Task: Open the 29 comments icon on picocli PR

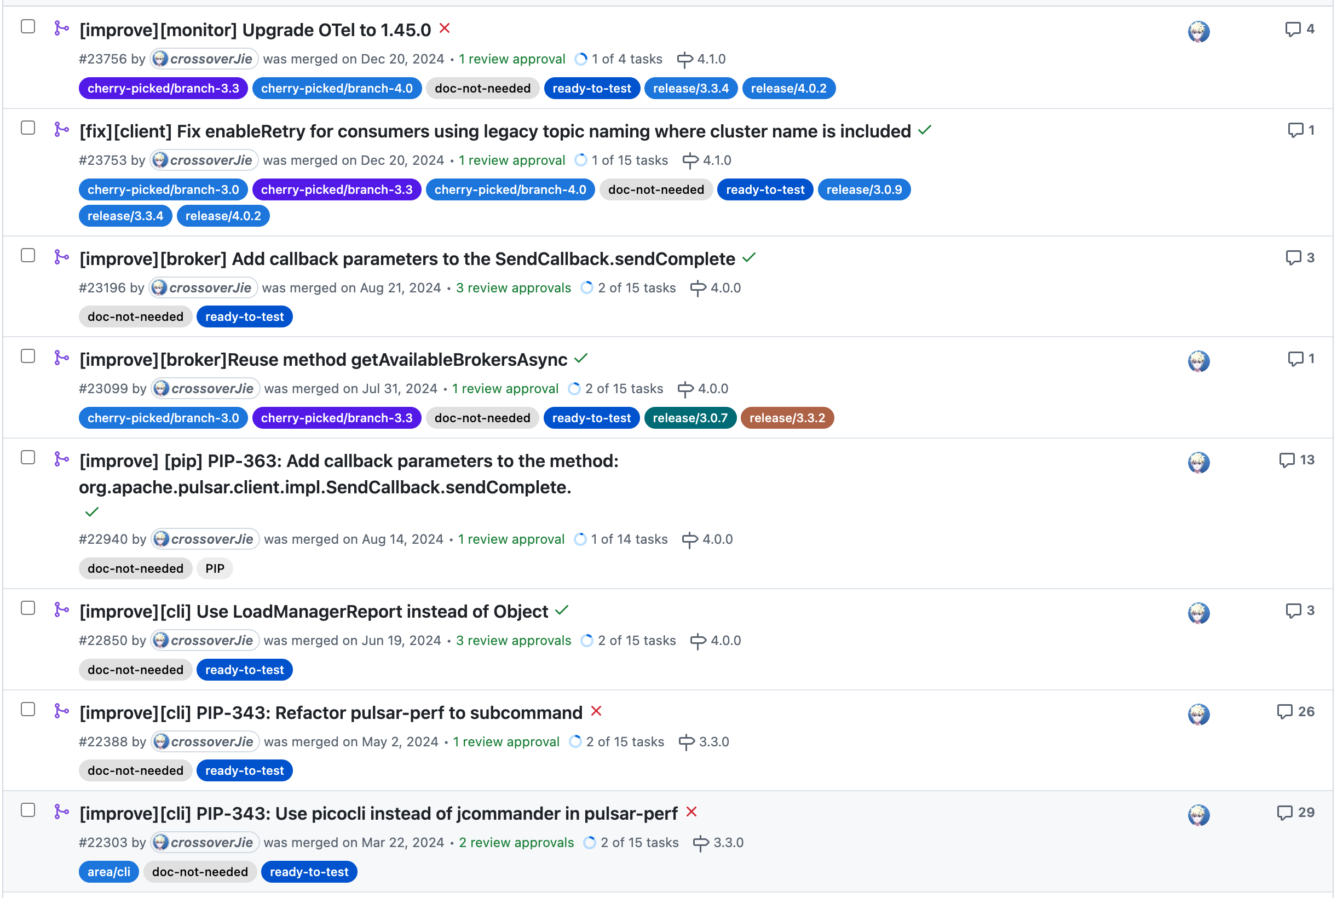Action: [1285, 813]
